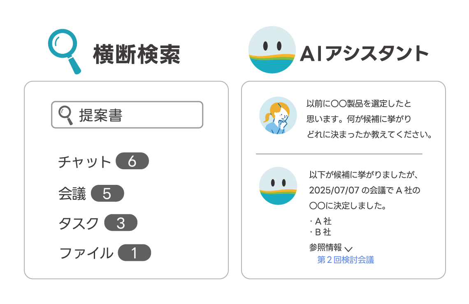Click the user's question message text
Screen dimensions: 469x304
pyautogui.click(x=369, y=119)
